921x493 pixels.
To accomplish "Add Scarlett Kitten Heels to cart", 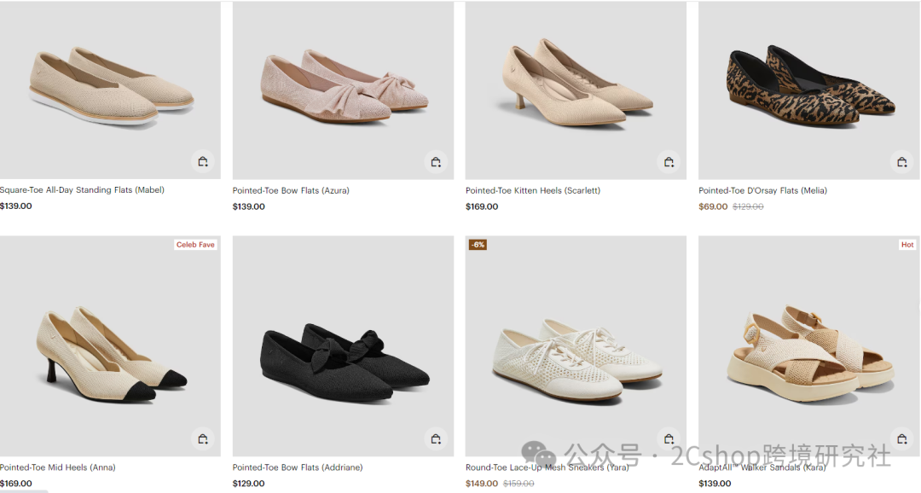I will (669, 162).
